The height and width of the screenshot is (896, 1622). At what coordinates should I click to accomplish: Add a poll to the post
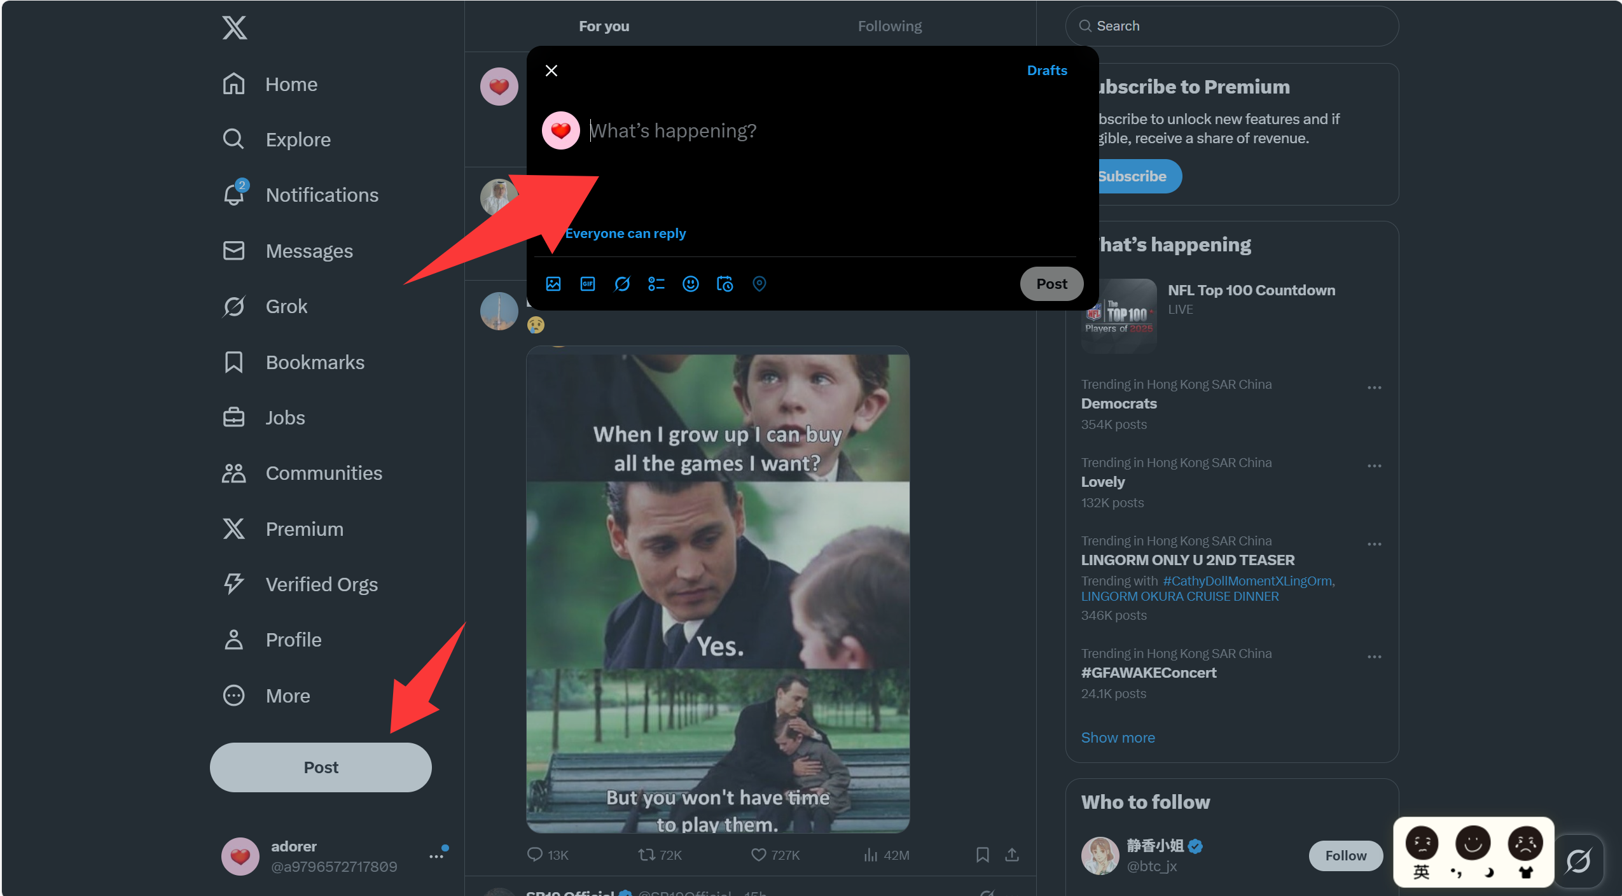click(x=656, y=284)
